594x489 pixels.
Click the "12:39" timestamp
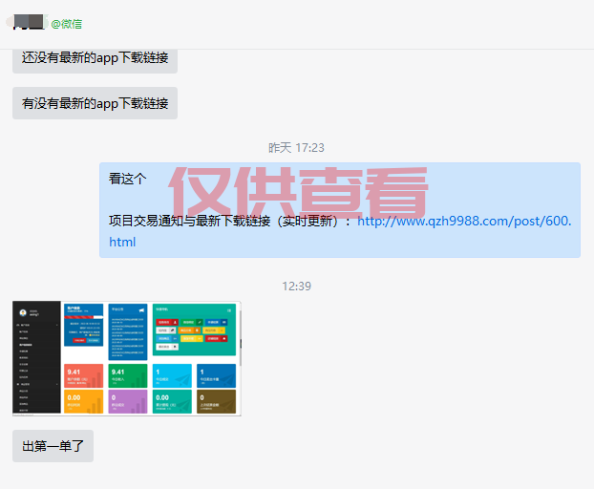coord(296,286)
